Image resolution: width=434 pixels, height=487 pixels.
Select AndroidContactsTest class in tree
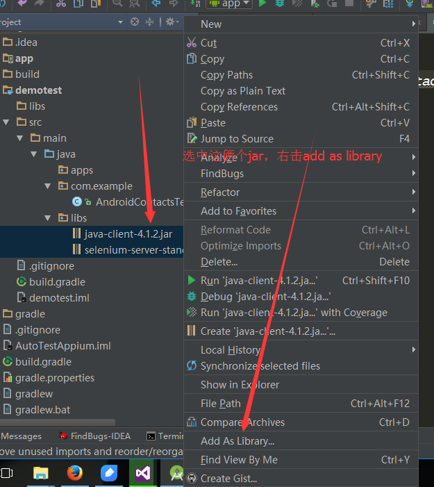(x=140, y=202)
